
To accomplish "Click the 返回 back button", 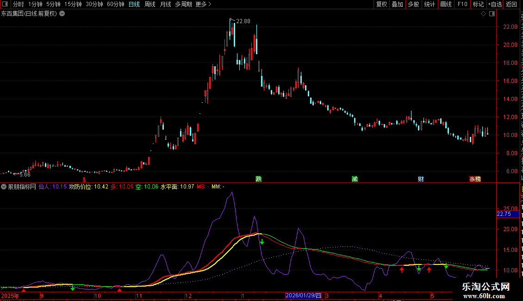I will pyautogui.click(x=511, y=4).
